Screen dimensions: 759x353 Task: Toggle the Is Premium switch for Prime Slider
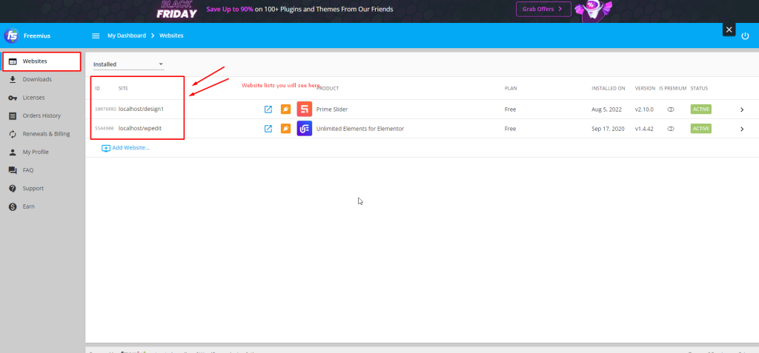671,110
